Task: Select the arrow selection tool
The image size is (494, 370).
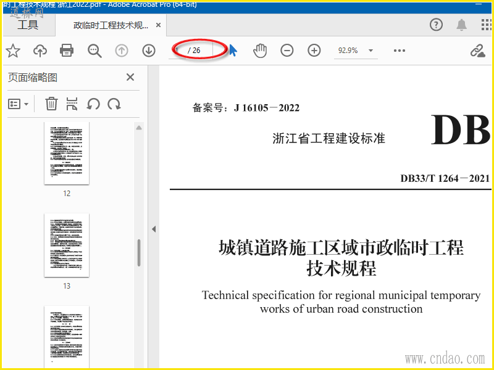Action: click(x=233, y=51)
